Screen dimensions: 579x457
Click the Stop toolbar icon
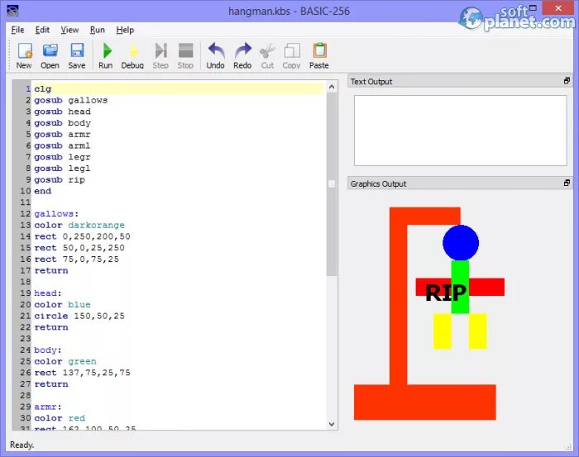click(x=185, y=55)
